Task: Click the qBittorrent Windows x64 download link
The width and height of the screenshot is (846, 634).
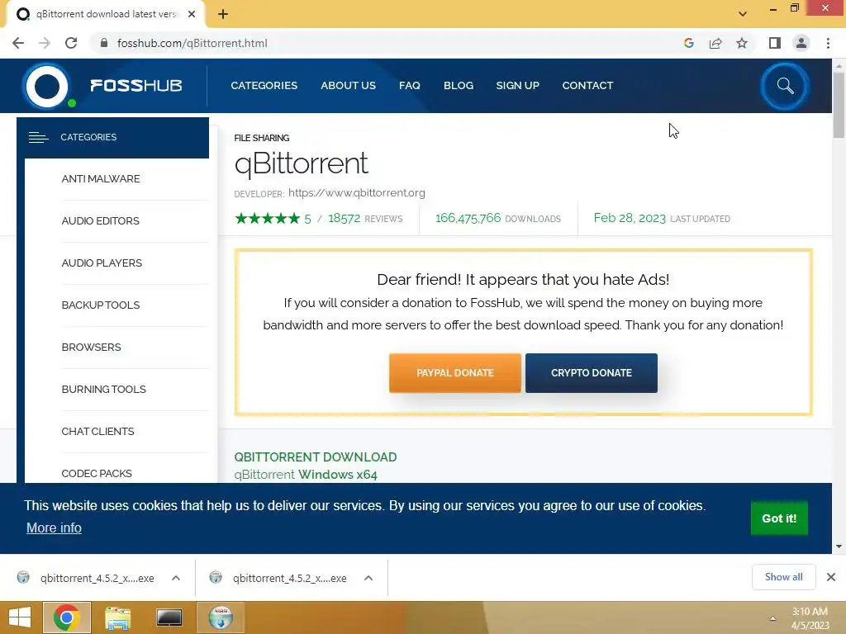Action: click(x=306, y=475)
